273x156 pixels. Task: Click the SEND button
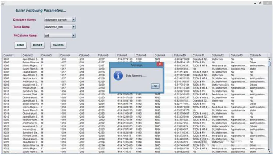(x=20, y=45)
